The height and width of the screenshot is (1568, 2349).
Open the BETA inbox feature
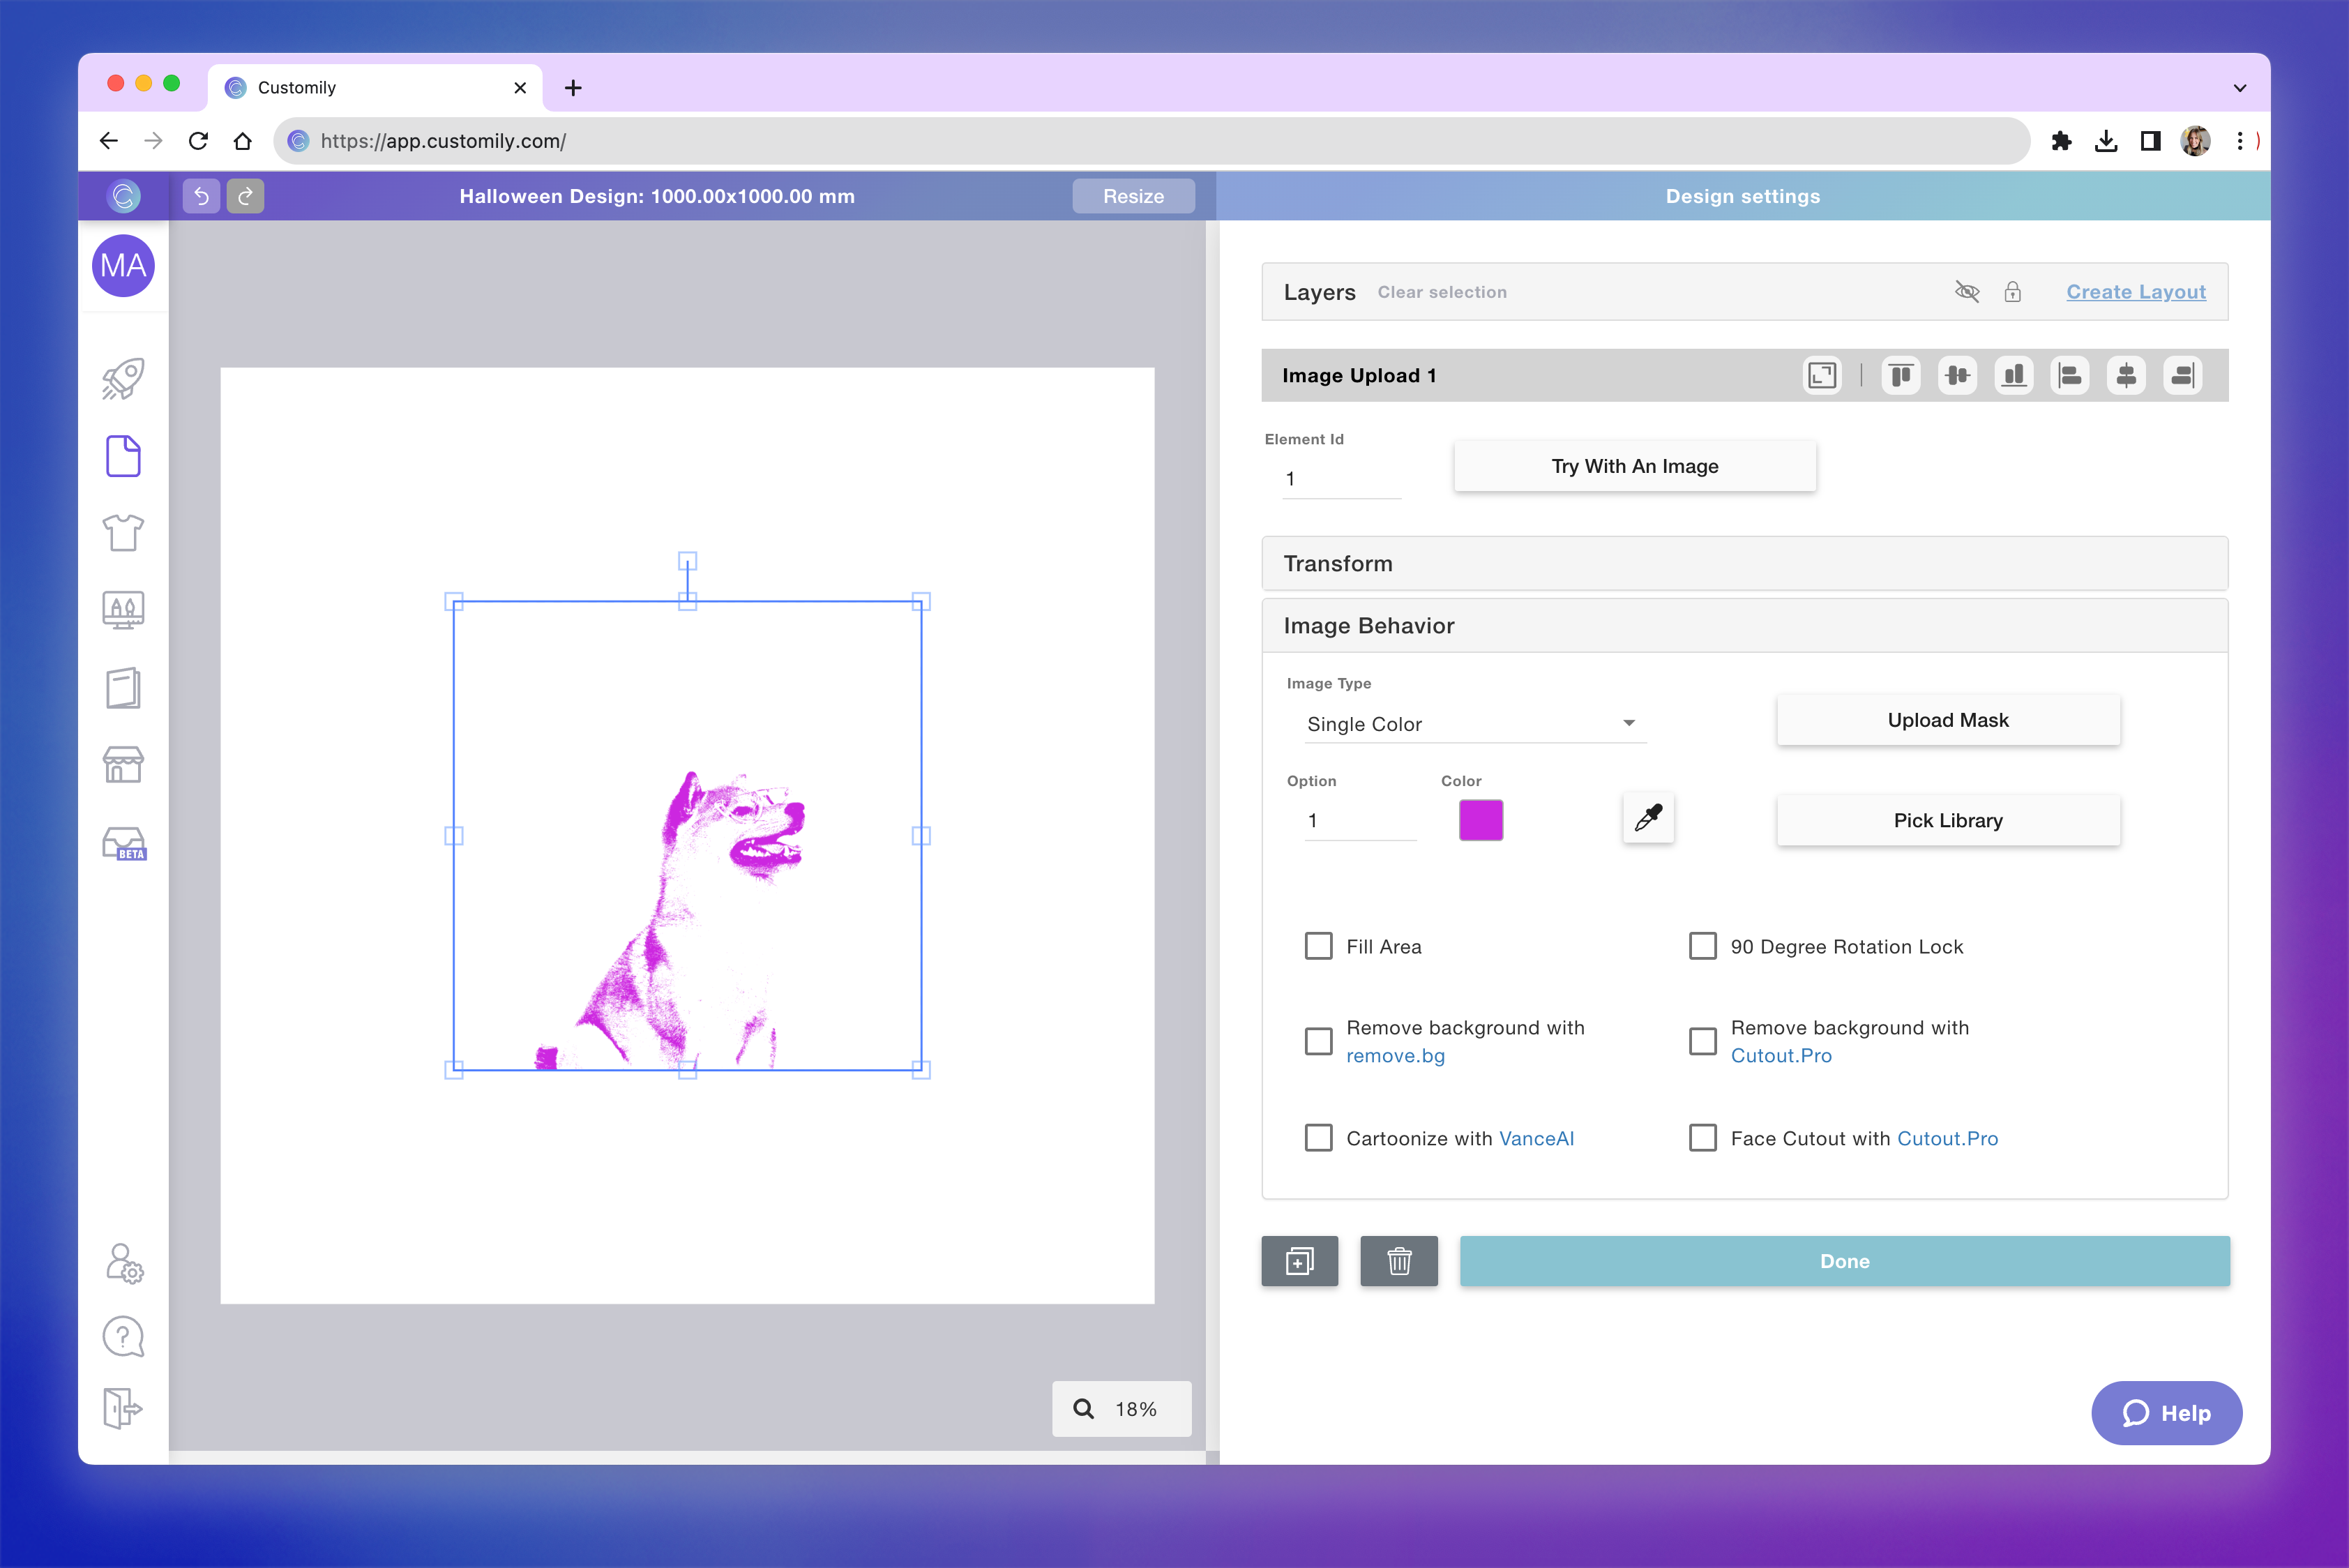123,843
